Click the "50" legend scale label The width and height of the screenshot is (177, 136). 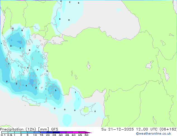86,135
